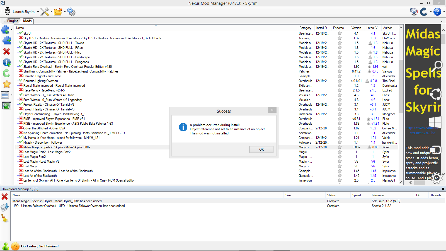Image resolution: width=446 pixels, height=251 pixels.
Task: Expand the Launch Skyrim dropdown arrow
Action: [38, 12]
